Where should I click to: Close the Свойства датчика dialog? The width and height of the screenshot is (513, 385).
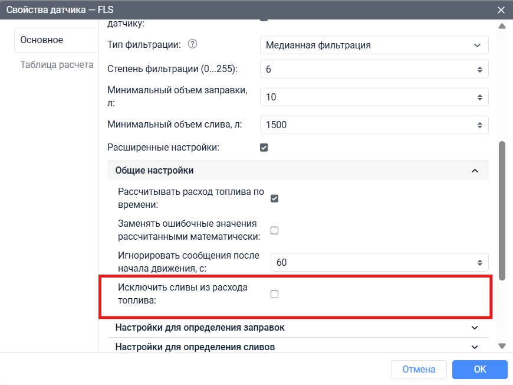point(501,9)
